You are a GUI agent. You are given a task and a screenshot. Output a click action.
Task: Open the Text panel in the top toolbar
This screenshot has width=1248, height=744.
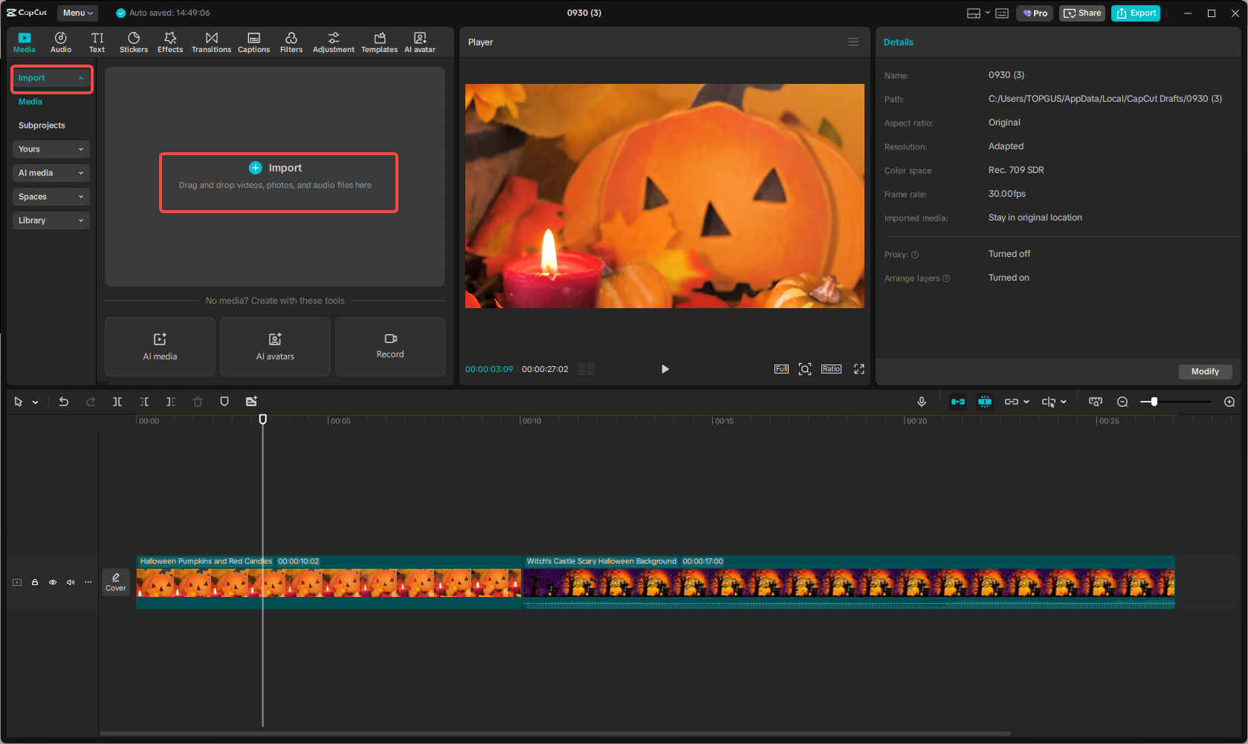point(97,42)
